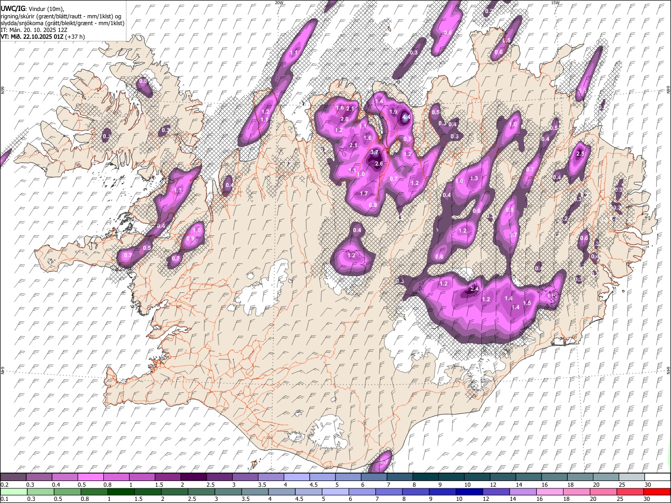Select the '2.0' precipitation value on map
Viewport: 671px width, 503px height.
[344, 119]
